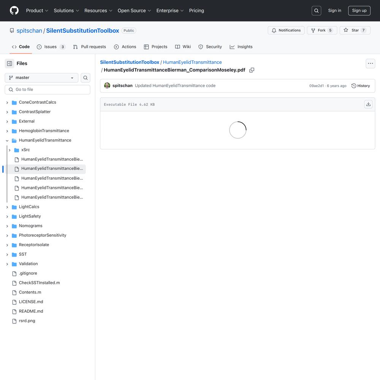This screenshot has width=380, height=380.
Task: Expand the ConeContrastCalcs folder chevron
Action: tap(7, 103)
